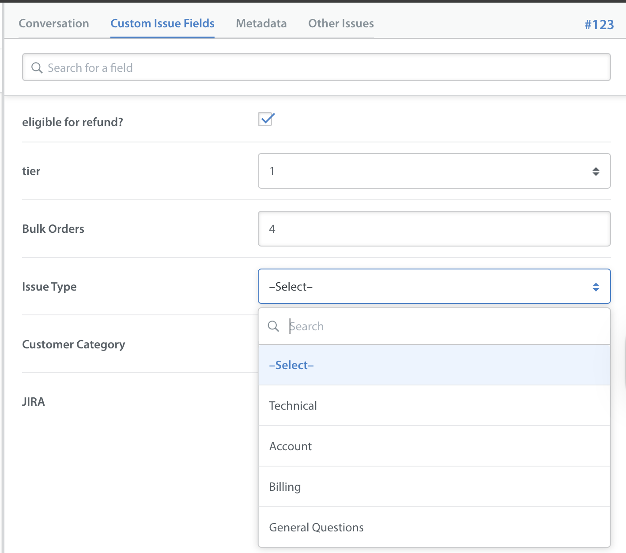This screenshot has width=626, height=553.
Task: Pick Billing from the issue type list
Action: coord(434,487)
